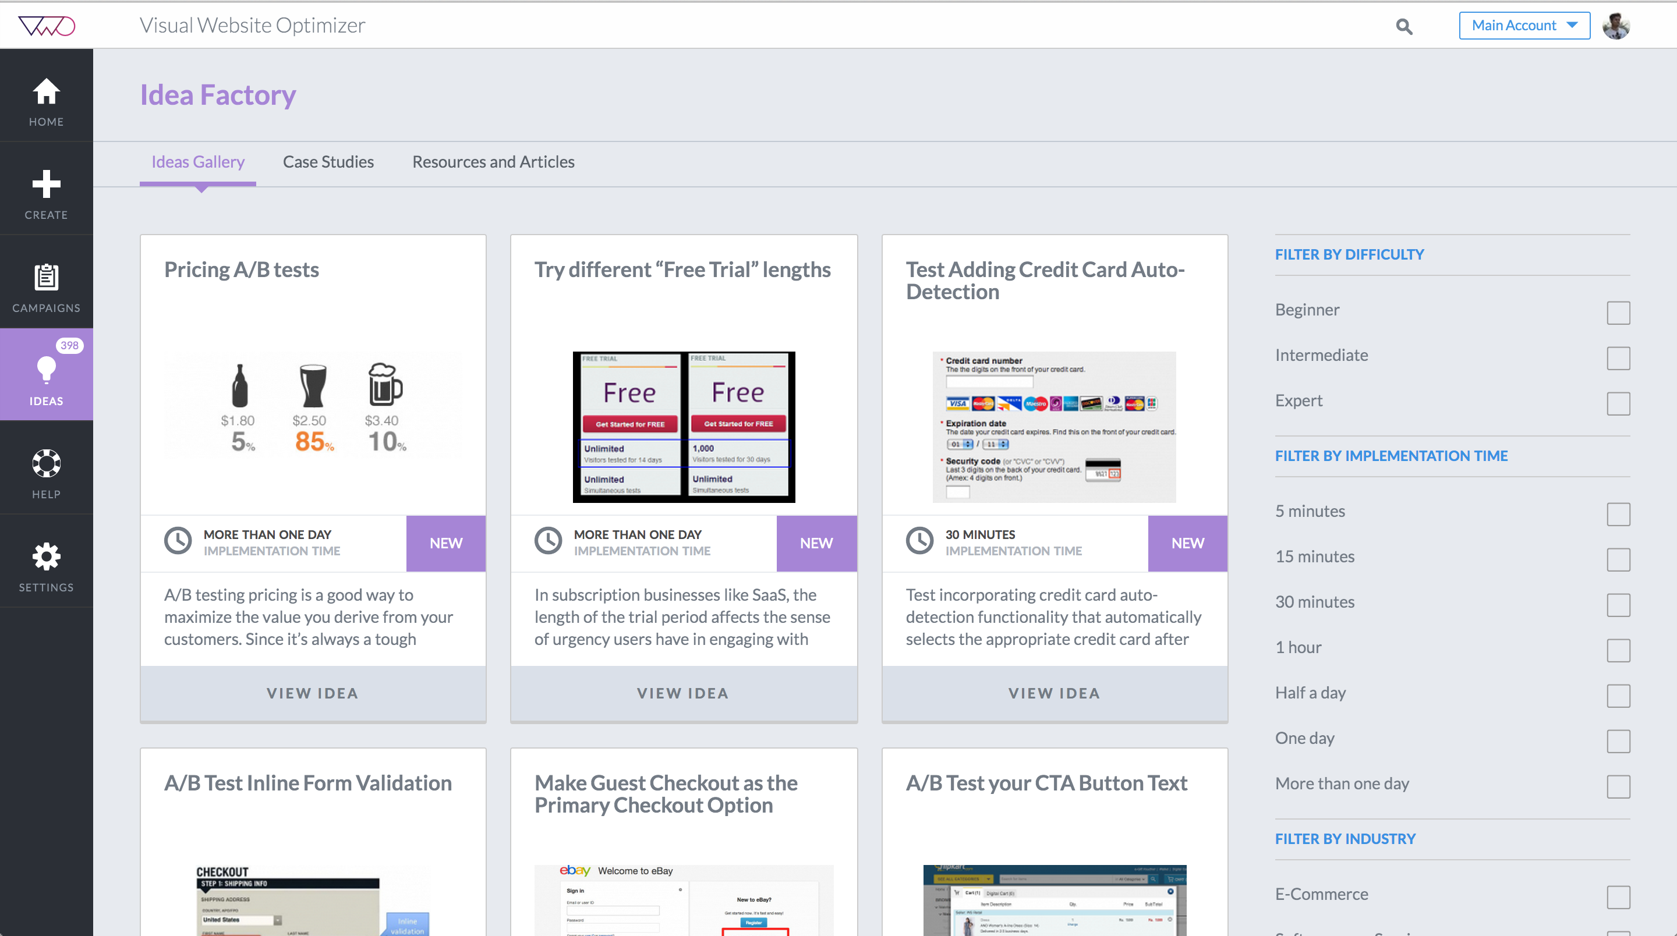
Task: Open A/B Test Inline Form Validation title
Action: tap(307, 783)
